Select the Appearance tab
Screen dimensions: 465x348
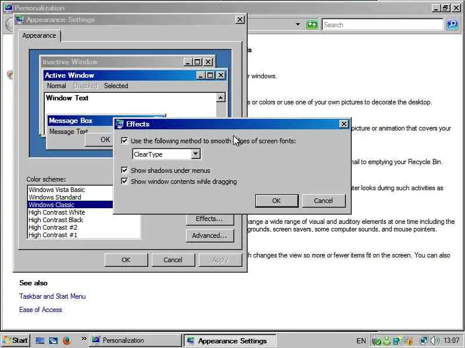[39, 35]
